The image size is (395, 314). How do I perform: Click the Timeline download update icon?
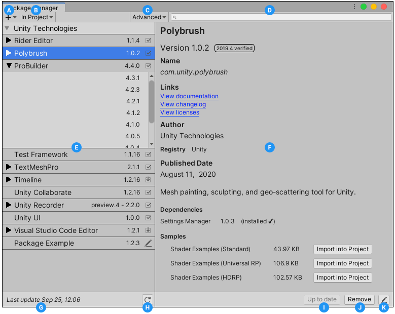(148, 180)
